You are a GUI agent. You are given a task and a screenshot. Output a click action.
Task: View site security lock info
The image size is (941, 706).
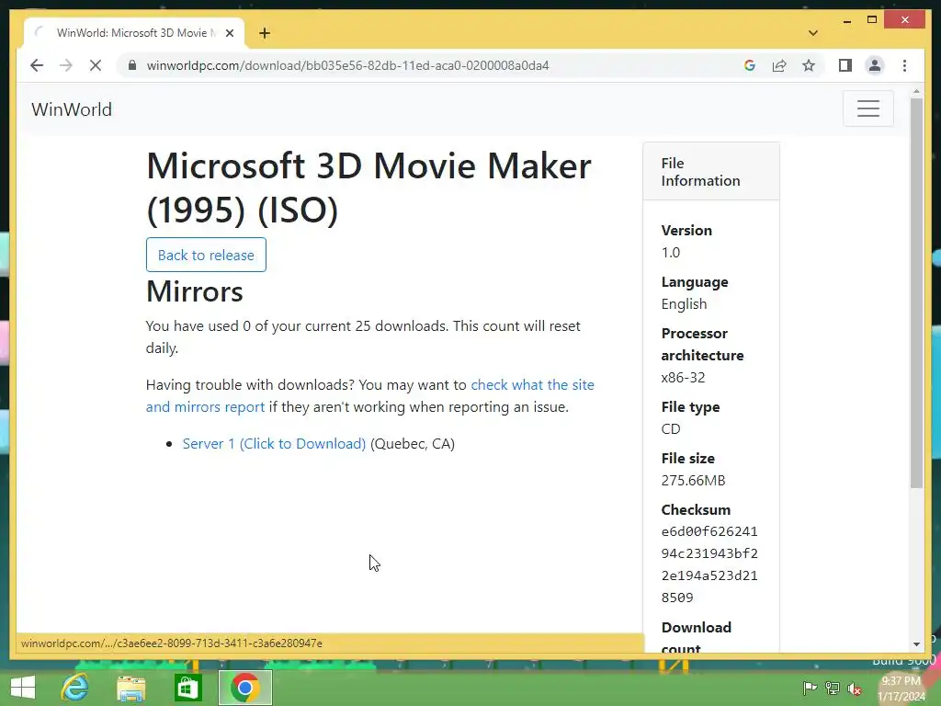click(132, 65)
